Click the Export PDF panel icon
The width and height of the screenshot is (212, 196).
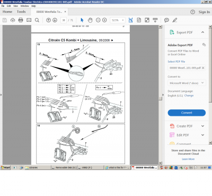tap(172, 32)
